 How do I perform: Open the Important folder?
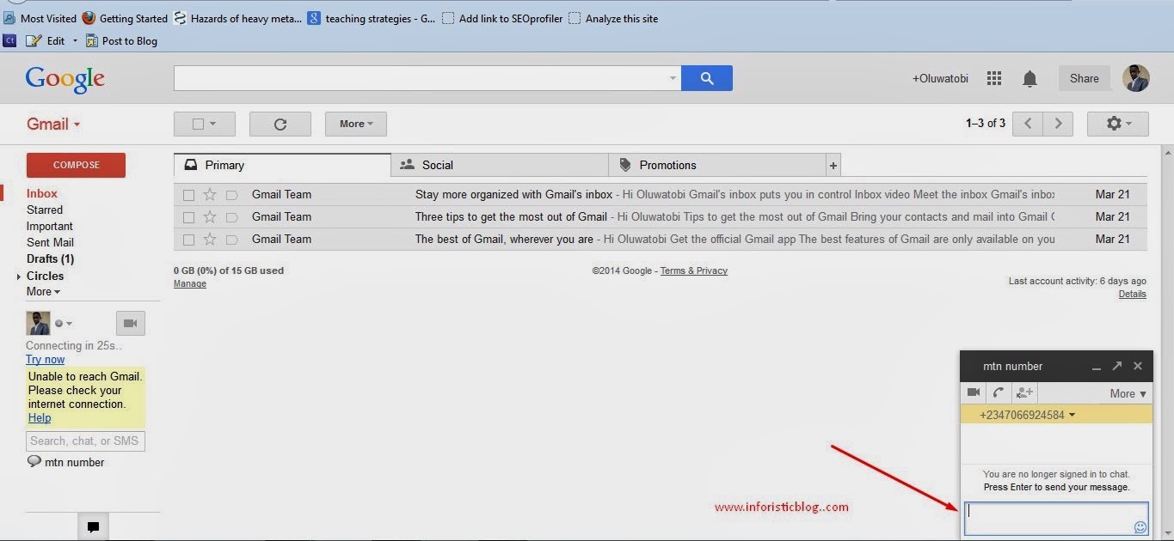[50, 226]
